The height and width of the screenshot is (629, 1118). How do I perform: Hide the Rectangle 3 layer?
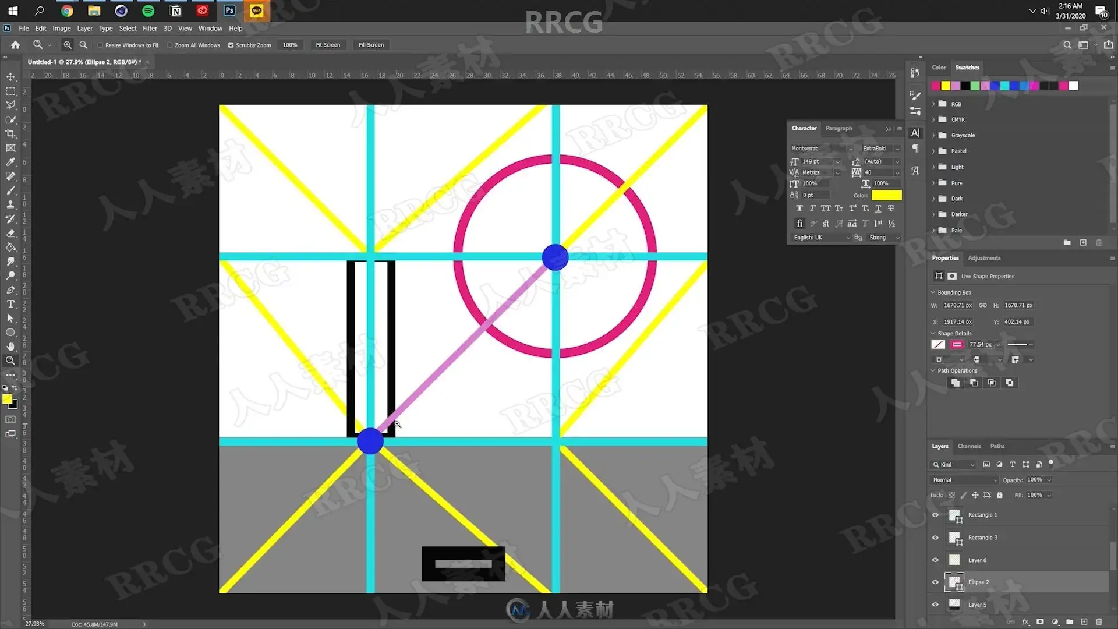[x=935, y=538]
